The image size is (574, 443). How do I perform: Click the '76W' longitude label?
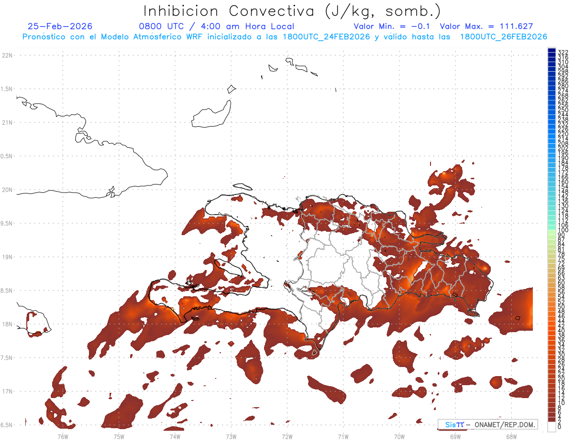[x=63, y=436]
